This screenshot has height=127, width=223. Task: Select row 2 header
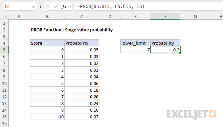point(4,30)
